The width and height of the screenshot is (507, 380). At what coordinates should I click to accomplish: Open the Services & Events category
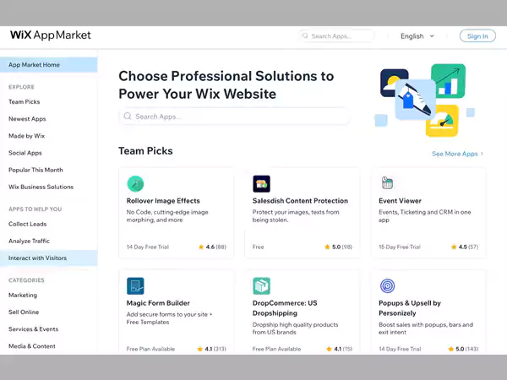click(x=33, y=329)
